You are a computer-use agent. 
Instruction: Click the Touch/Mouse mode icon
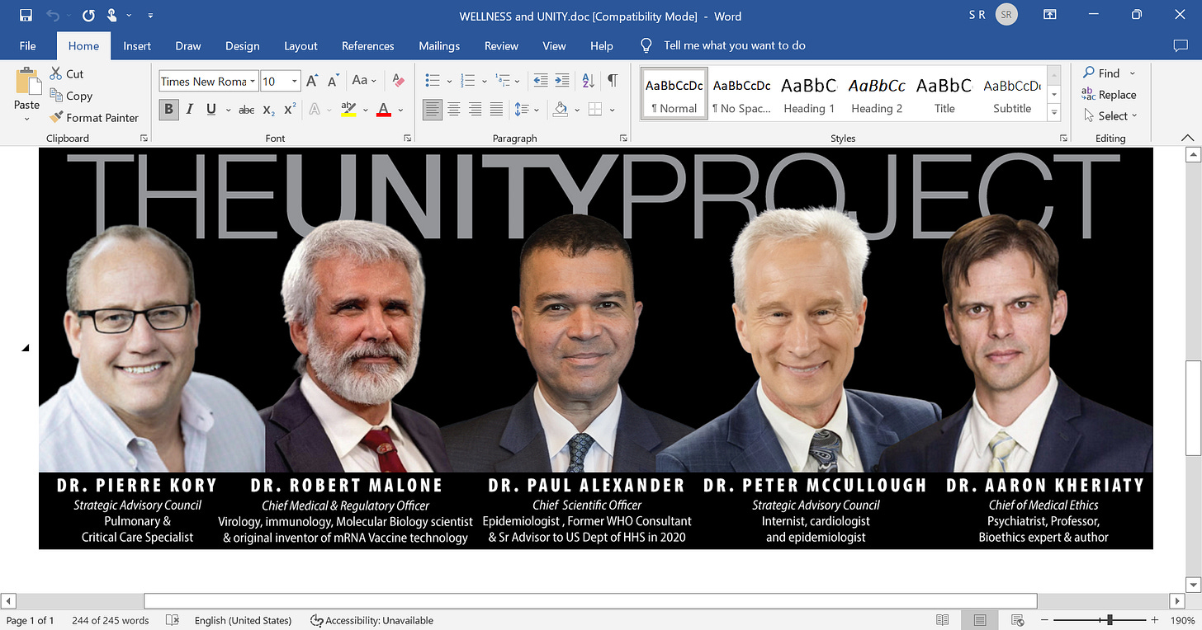click(x=112, y=16)
